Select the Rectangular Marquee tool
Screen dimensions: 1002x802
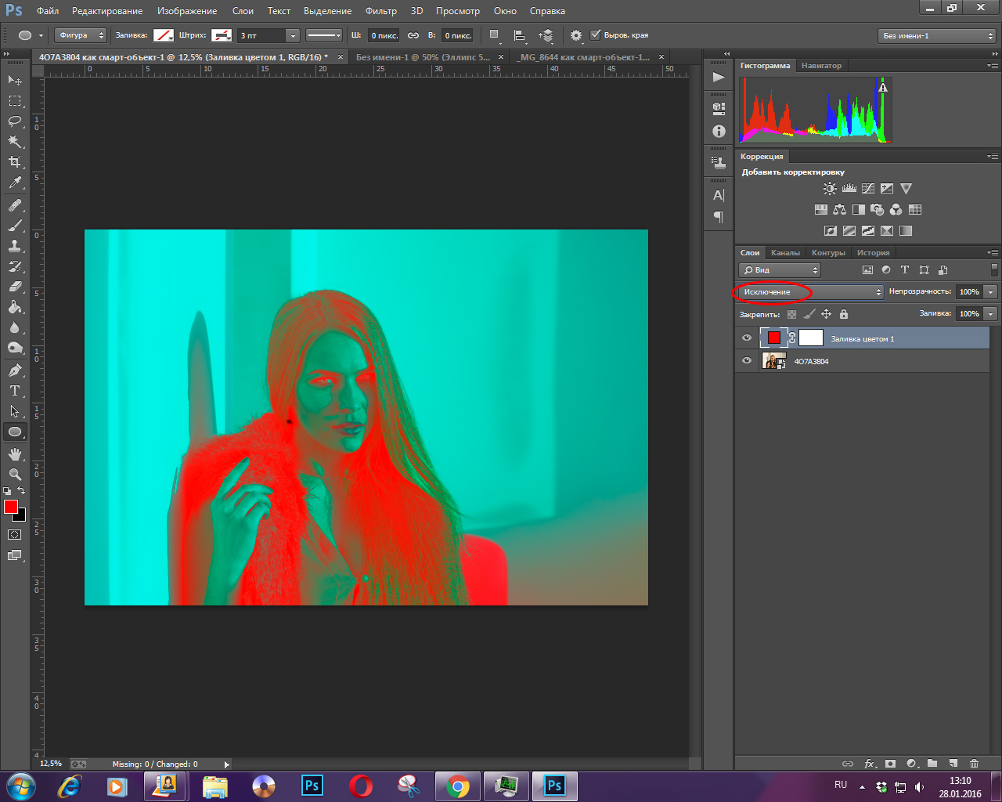(15, 101)
